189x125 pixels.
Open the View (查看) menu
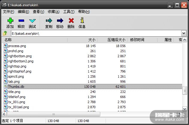tap(38, 12)
